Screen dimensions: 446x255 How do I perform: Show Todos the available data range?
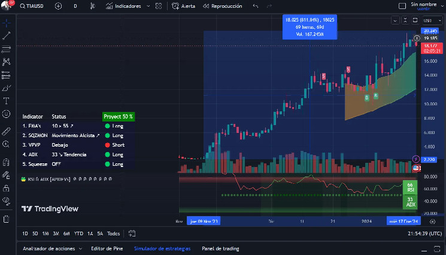coord(113,233)
